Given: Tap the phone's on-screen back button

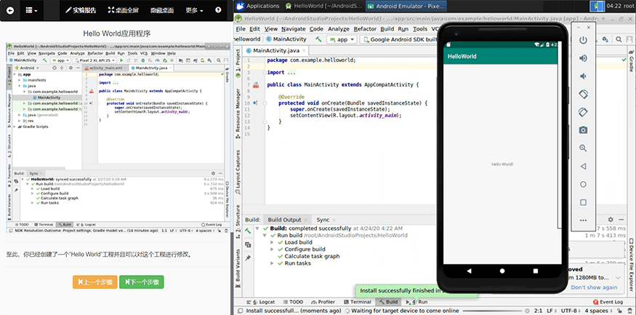Looking at the screenshot, I should pos(470,271).
